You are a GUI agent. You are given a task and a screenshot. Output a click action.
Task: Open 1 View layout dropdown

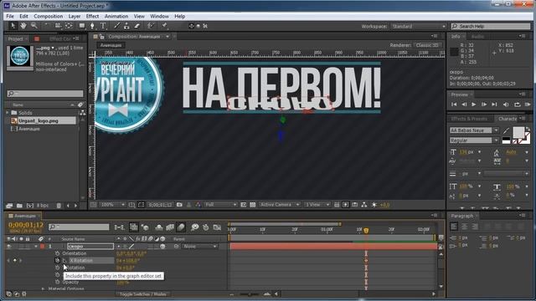coord(317,205)
